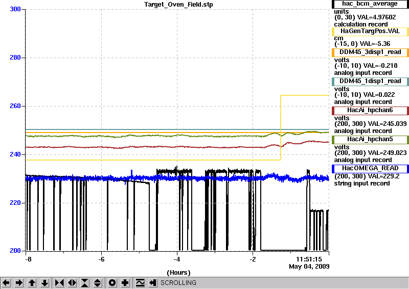Click the 240 y-axis value
The image size is (409, 289).
click(x=15, y=154)
